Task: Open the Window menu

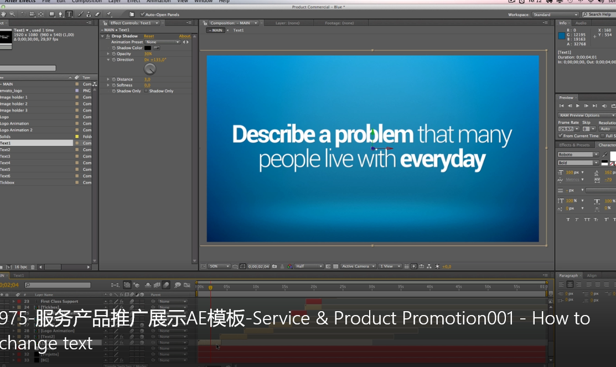Action: click(x=204, y=1)
